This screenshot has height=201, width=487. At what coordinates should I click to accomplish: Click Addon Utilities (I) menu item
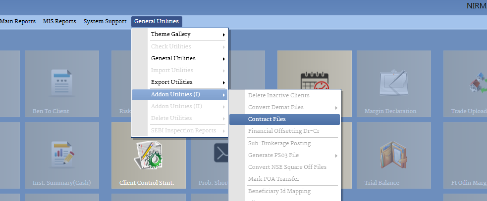tap(175, 94)
